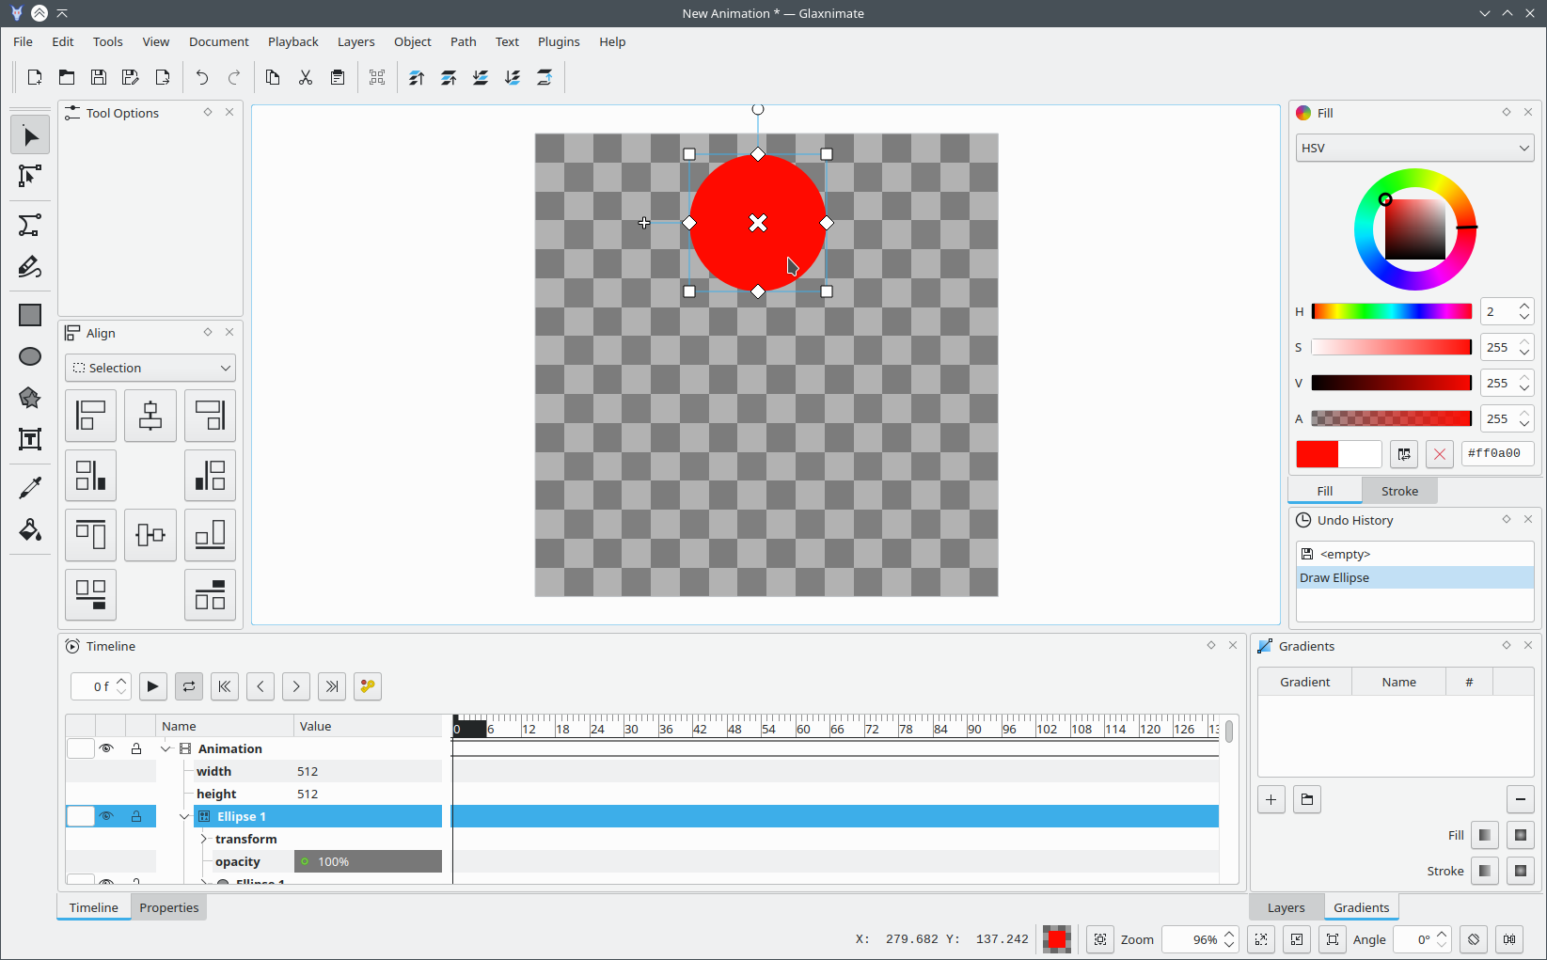The width and height of the screenshot is (1547, 960).
Task: Select the Bezier draw tool
Action: [30, 225]
